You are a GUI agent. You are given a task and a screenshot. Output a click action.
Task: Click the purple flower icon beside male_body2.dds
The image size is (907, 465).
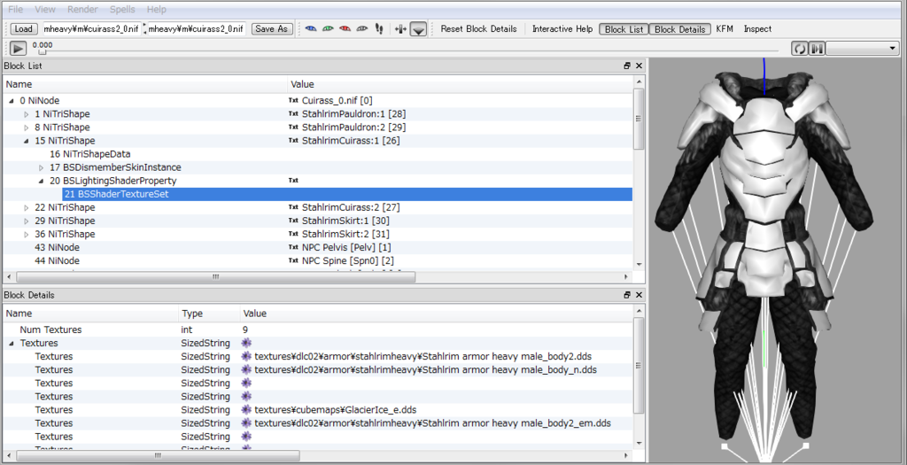(x=246, y=356)
